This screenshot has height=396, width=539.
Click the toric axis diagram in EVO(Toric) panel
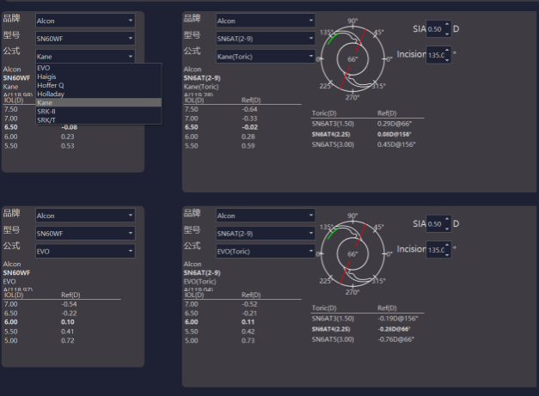click(352, 254)
